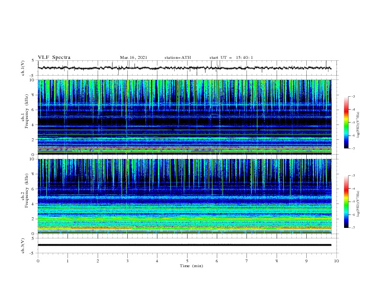The image size is (379, 293).
Task: Click the ch.1 'Frequency (kHz)' axis label
Action: 26,110
